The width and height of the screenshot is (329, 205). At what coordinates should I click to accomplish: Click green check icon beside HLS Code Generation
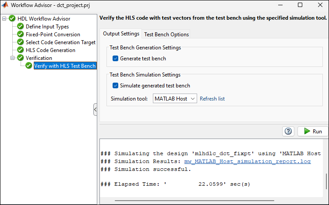click(x=21, y=50)
